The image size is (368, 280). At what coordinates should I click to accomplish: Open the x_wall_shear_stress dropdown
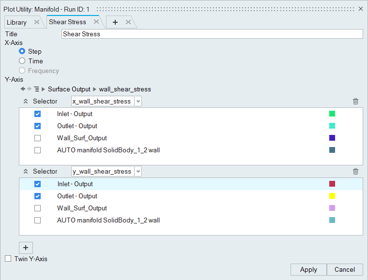tap(138, 101)
